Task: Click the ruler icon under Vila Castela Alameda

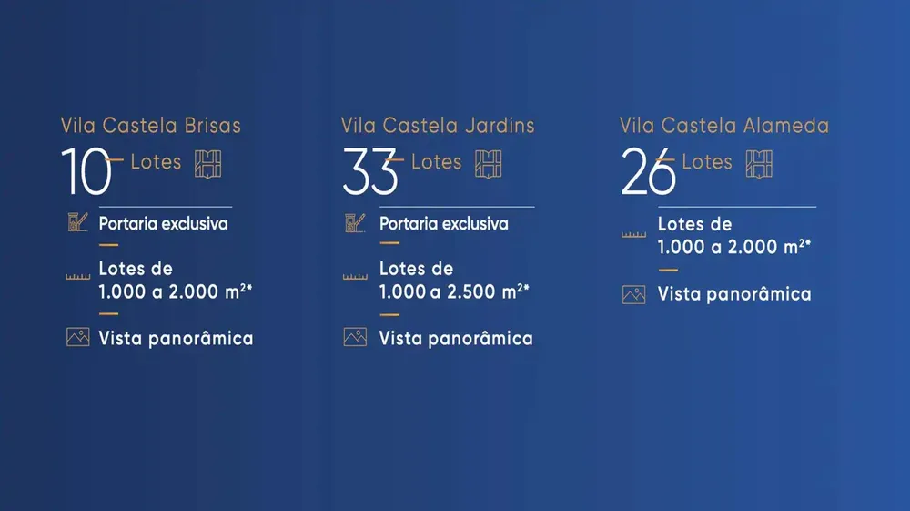Action: coord(633,235)
